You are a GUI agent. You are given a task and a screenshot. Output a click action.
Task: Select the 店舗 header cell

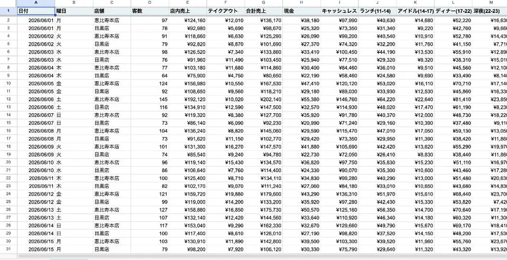tap(112, 11)
